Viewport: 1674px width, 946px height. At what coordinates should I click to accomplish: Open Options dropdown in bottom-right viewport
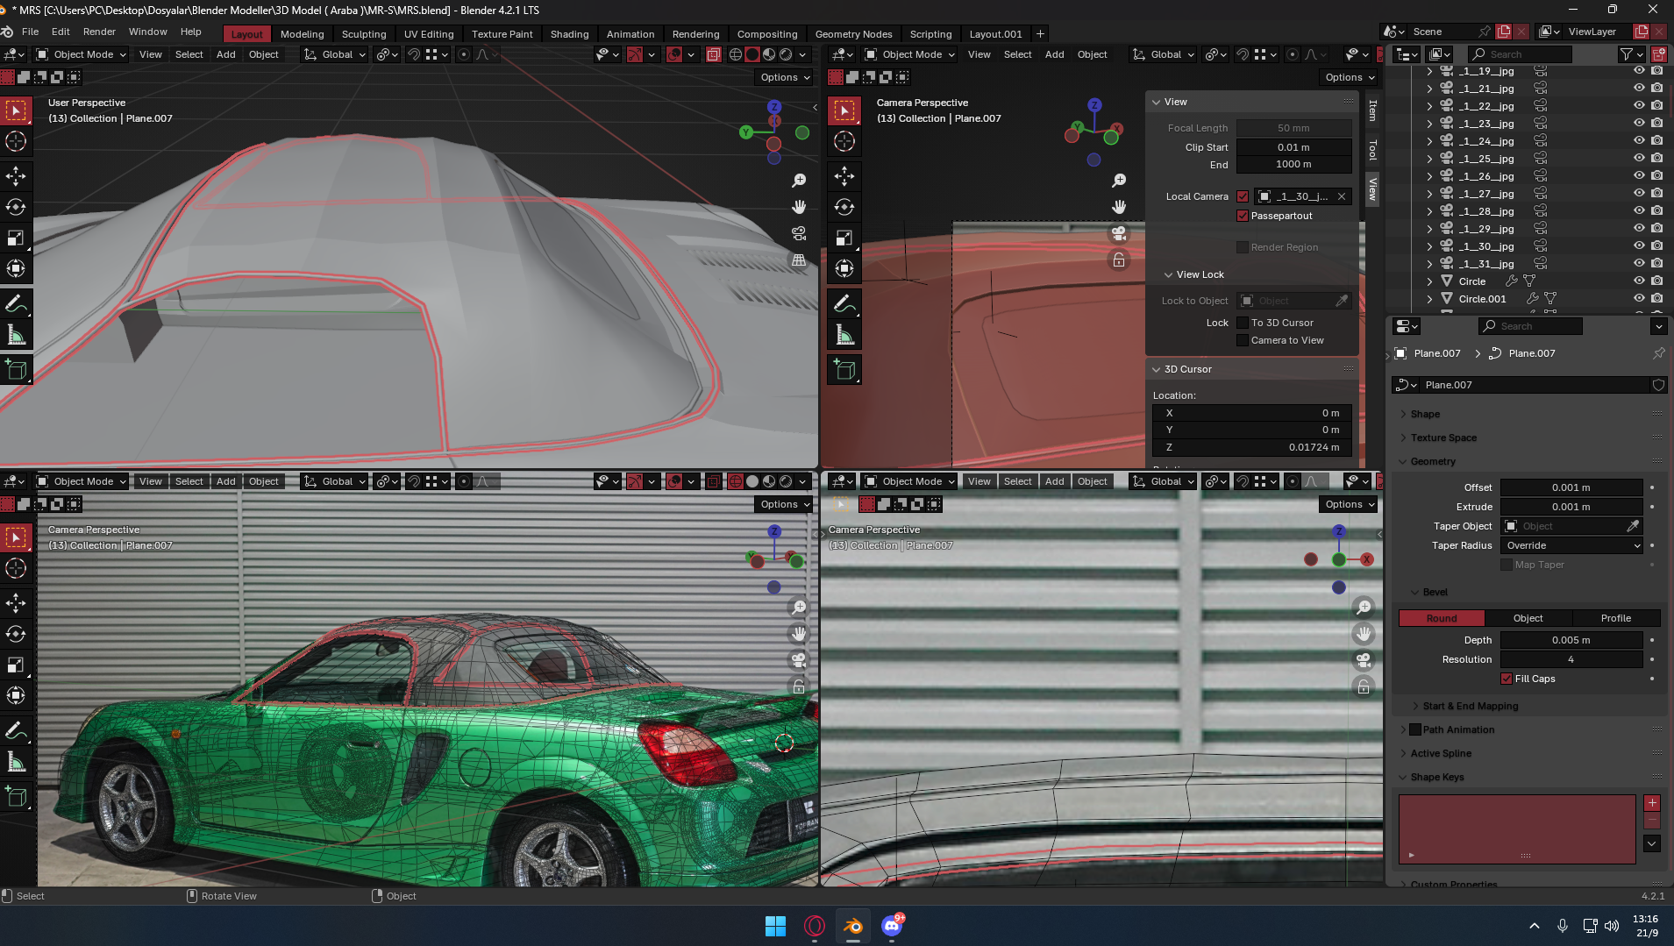[x=1349, y=504]
